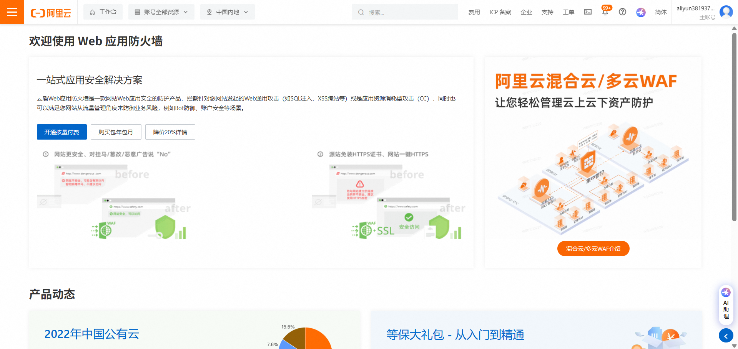
Task: Open the ICP 备案 menu
Action: click(x=500, y=12)
